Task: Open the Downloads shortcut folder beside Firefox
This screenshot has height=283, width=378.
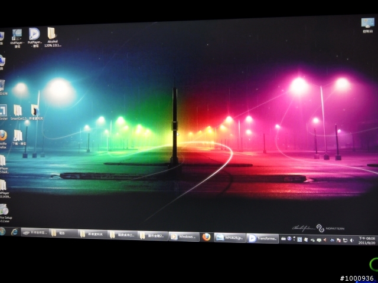Action: click(x=19, y=137)
